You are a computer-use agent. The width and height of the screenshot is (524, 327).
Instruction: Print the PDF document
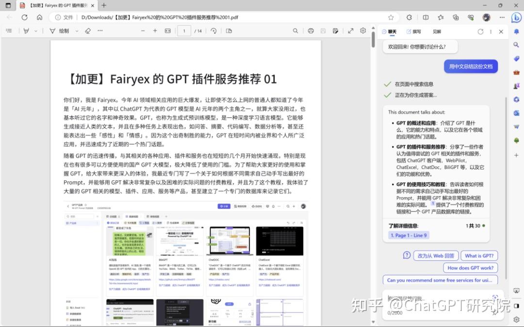click(x=311, y=31)
